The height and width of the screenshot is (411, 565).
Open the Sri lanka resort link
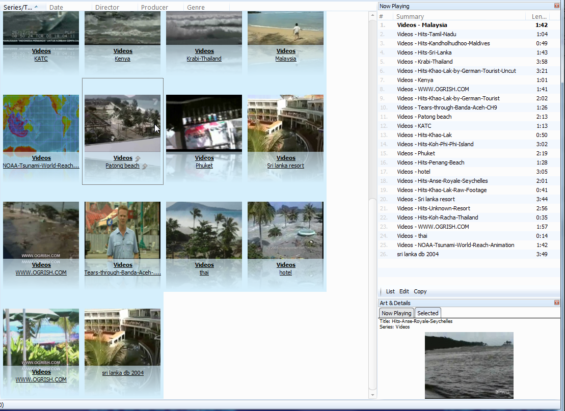coord(285,166)
